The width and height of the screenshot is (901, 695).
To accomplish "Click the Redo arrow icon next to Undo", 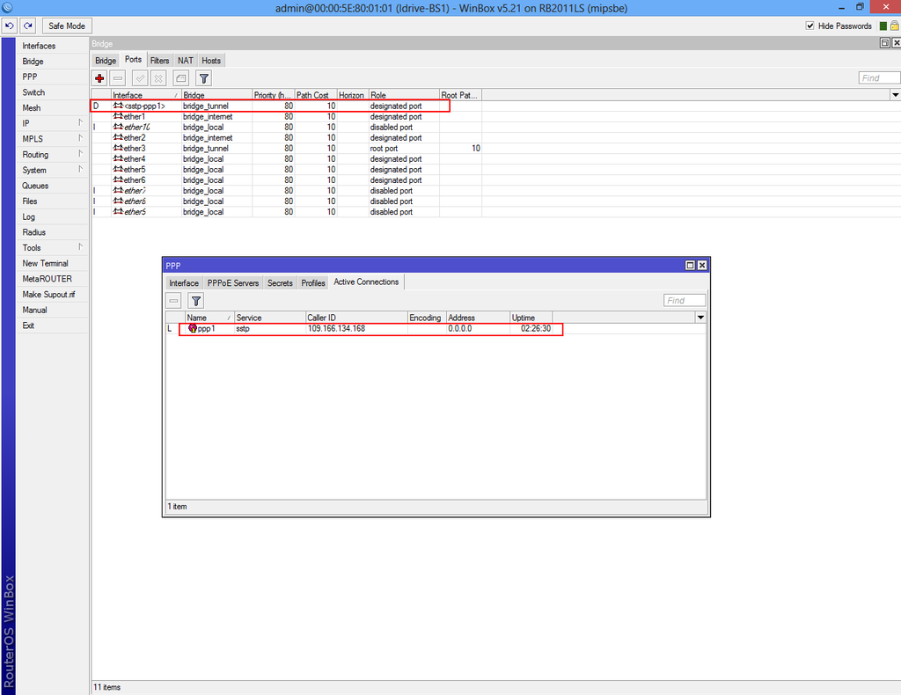I will [x=26, y=25].
